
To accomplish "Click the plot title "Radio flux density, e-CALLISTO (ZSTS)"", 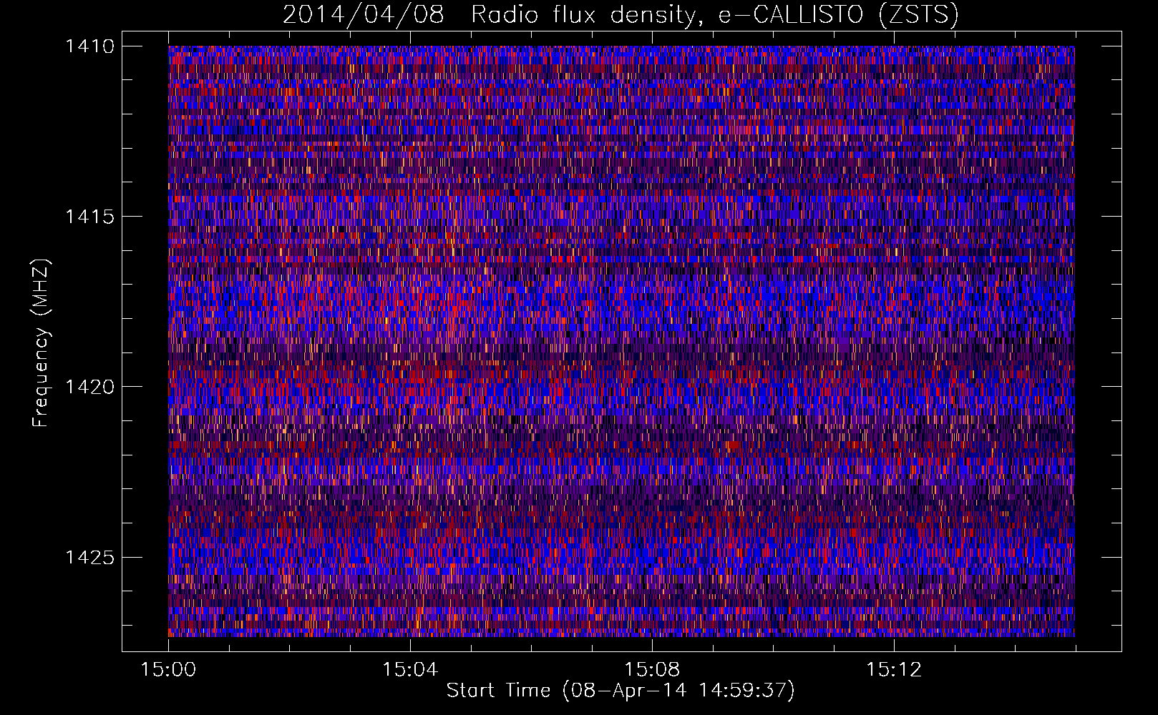I will coord(715,14).
